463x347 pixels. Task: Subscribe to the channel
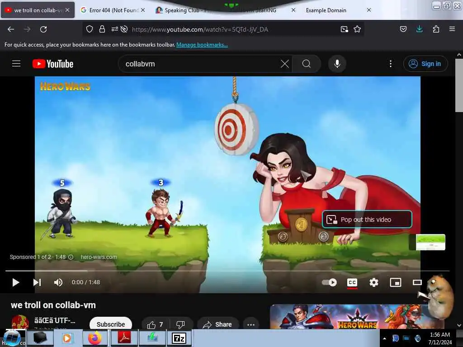pyautogui.click(x=111, y=324)
